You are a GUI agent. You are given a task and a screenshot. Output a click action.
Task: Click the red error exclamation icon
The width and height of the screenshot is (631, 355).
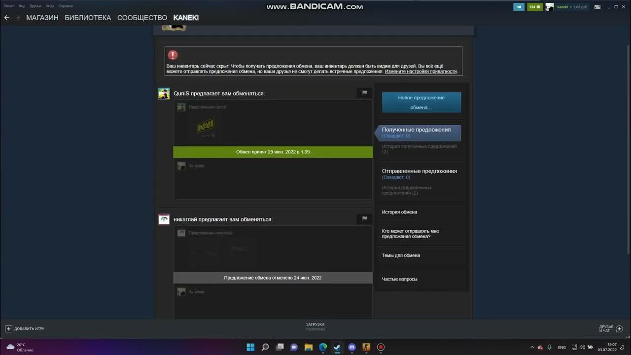pos(173,55)
